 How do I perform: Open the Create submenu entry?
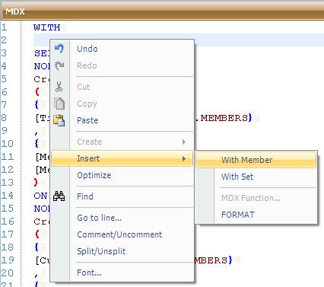click(x=122, y=142)
